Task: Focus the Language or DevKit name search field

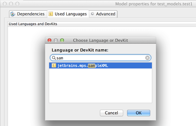Action: coord(101,58)
